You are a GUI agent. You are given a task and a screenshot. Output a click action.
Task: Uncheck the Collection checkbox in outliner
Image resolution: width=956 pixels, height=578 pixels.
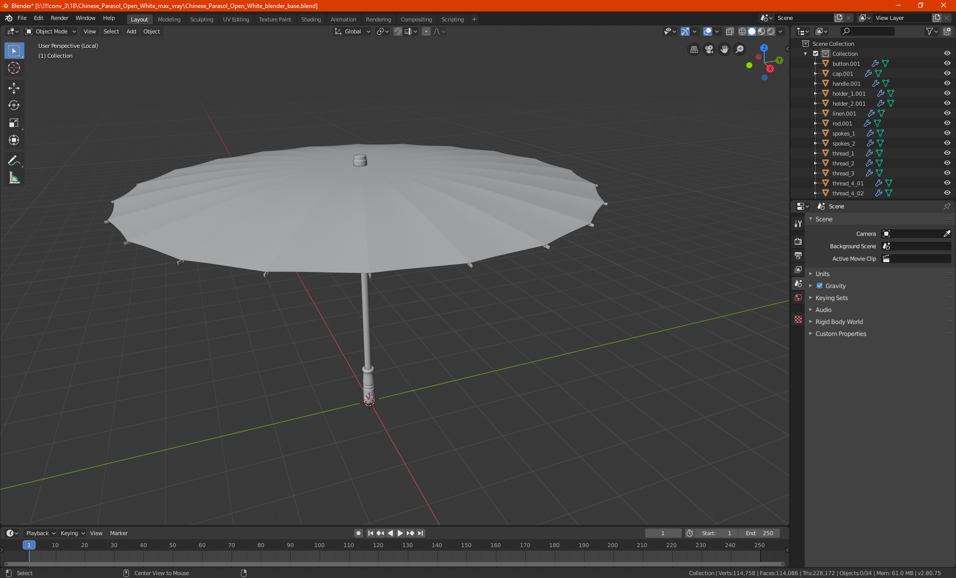816,54
